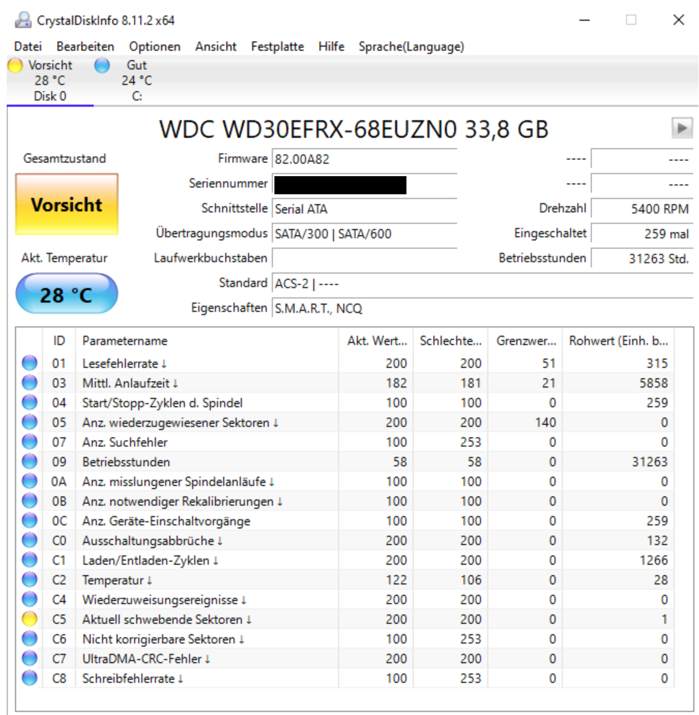699x715 pixels.
Task: Click the Rohwert column header
Action: 618,341
